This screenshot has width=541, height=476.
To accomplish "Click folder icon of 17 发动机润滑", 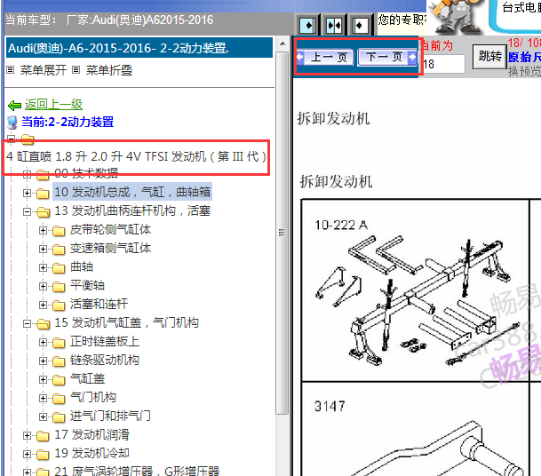I will pos(43,436).
